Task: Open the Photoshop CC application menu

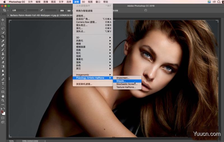Action: 17,2
